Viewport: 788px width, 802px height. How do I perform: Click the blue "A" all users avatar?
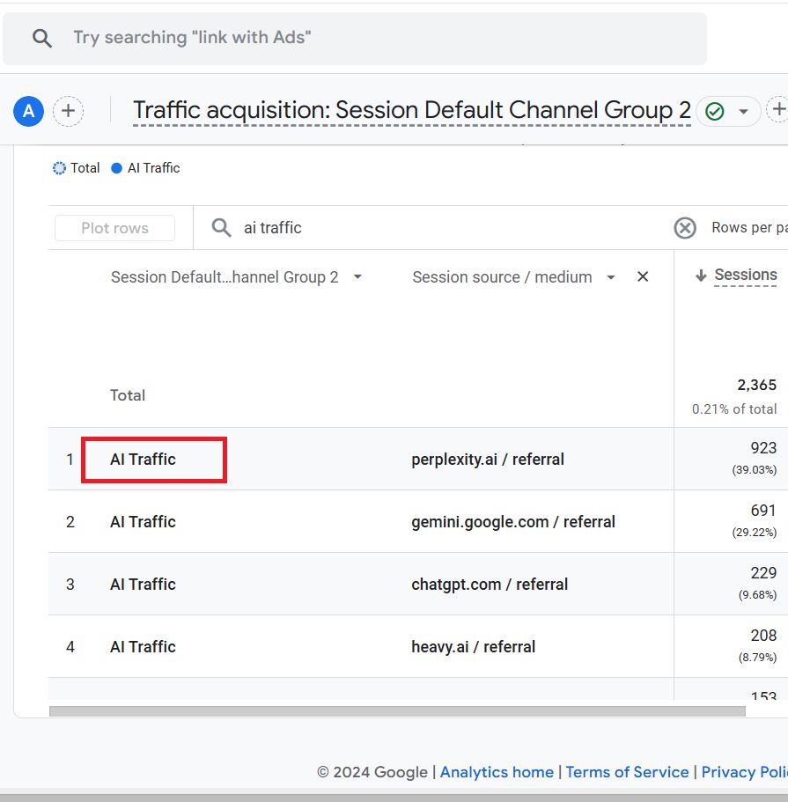coord(29,111)
